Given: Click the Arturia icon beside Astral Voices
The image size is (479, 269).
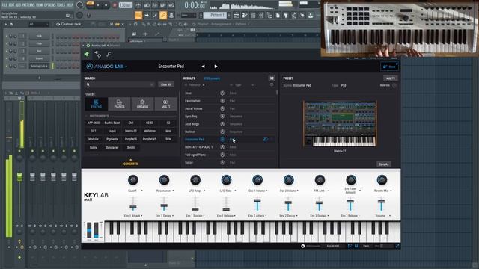Looking at the screenshot, I should (222, 108).
